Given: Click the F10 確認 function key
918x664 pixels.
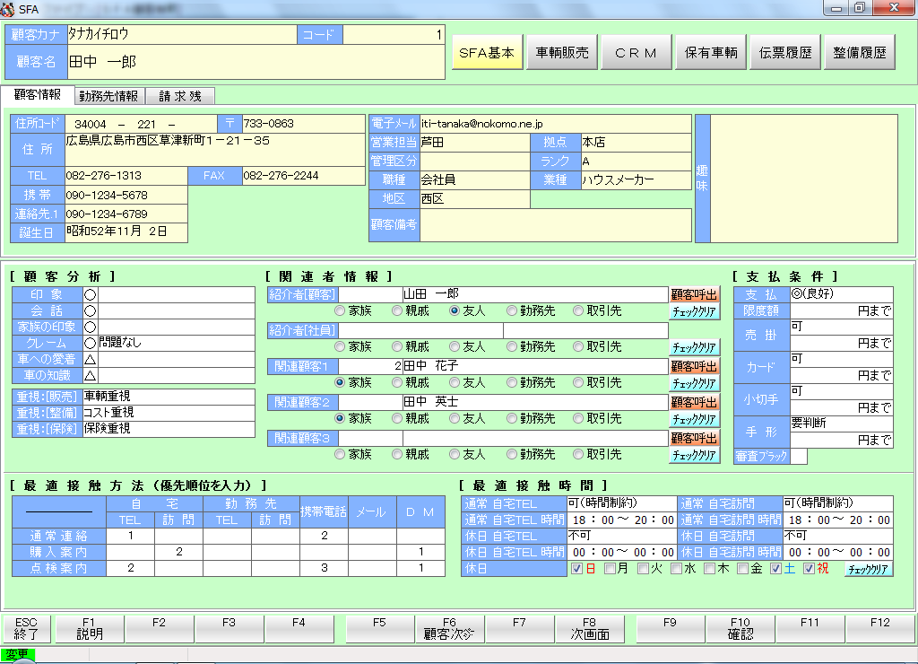Looking at the screenshot, I should coord(740,629).
